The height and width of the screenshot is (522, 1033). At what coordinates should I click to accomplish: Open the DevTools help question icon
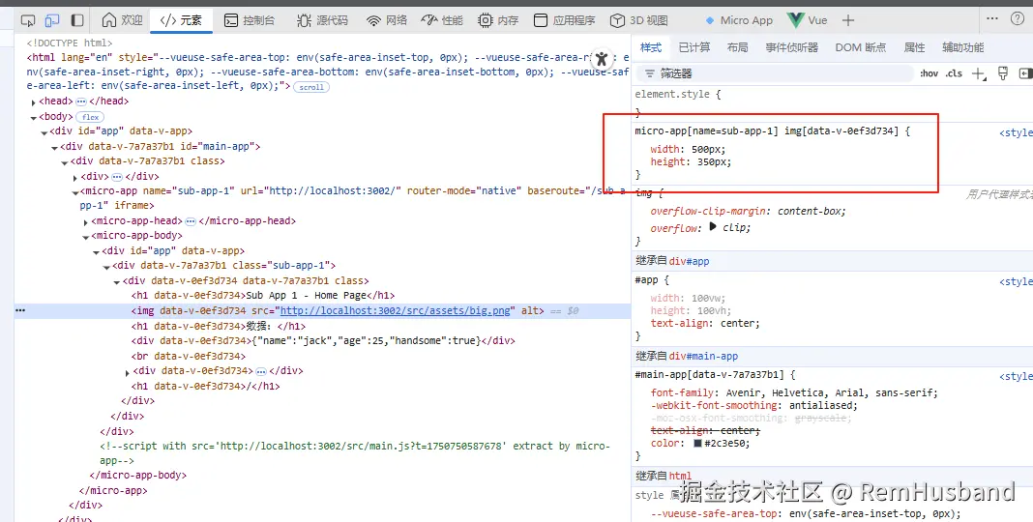(1018, 18)
